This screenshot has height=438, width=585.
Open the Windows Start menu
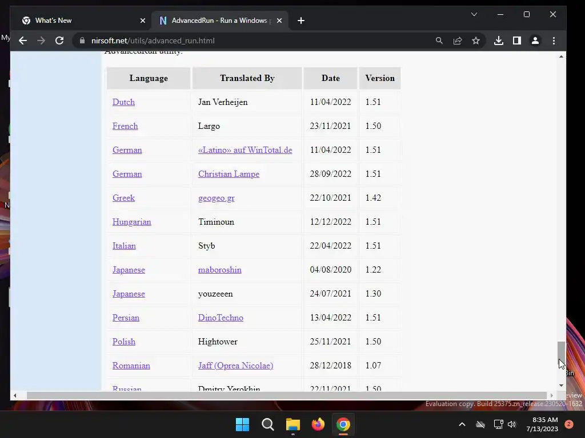[x=242, y=424]
